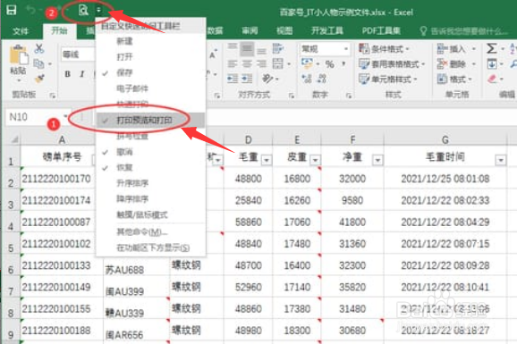The height and width of the screenshot is (344, 517).
Task: Click the Decrease Decimal icon
Action: [x=321, y=79]
